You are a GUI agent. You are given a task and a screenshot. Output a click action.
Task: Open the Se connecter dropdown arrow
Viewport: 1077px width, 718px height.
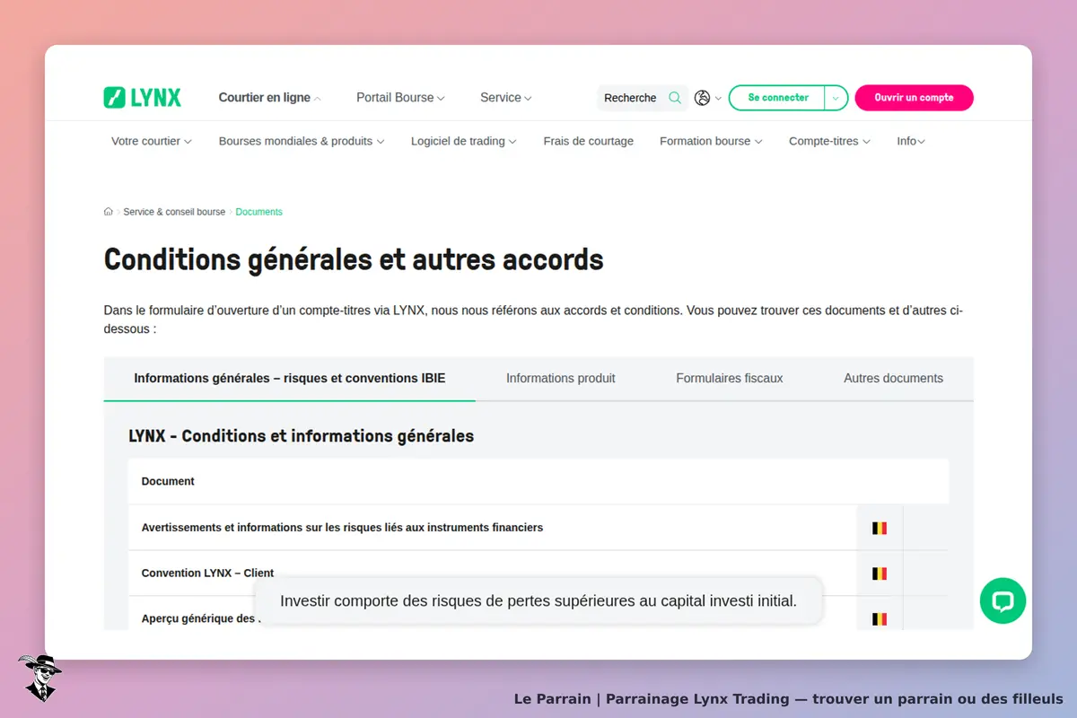point(836,98)
